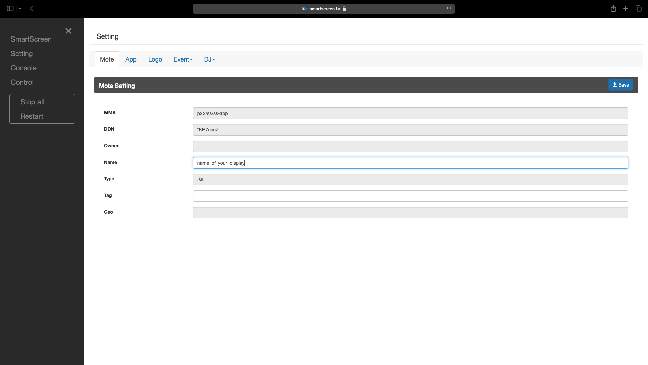Click Restart in sidebar
This screenshot has width=648, height=365.
[32, 116]
